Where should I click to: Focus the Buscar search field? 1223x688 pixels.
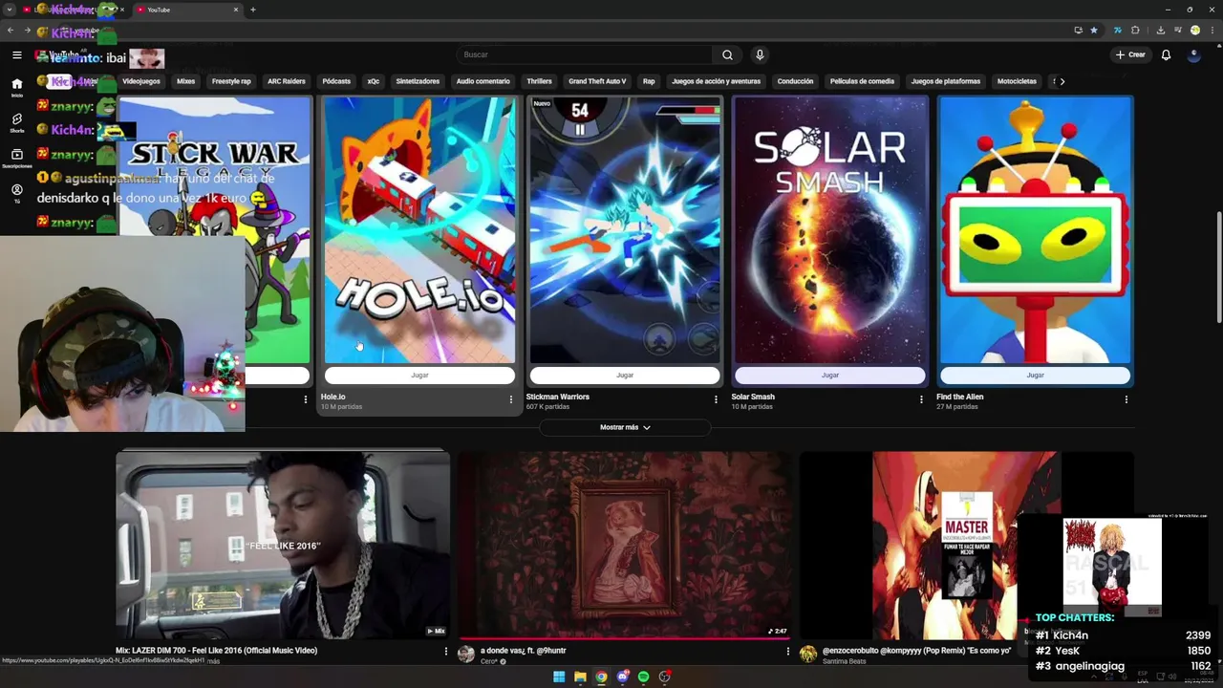coord(587,54)
